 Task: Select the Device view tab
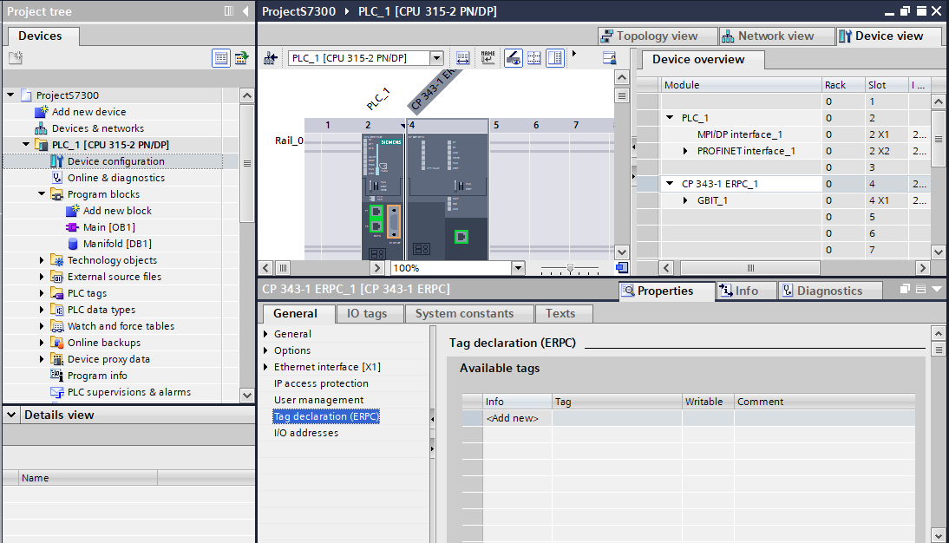[888, 36]
